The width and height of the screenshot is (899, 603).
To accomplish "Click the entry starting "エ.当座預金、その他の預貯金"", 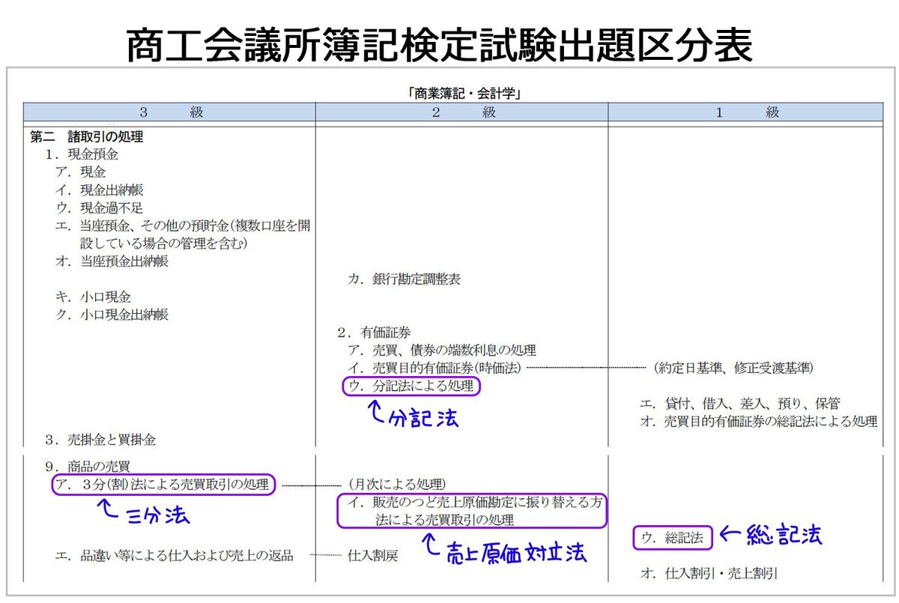I will [183, 234].
